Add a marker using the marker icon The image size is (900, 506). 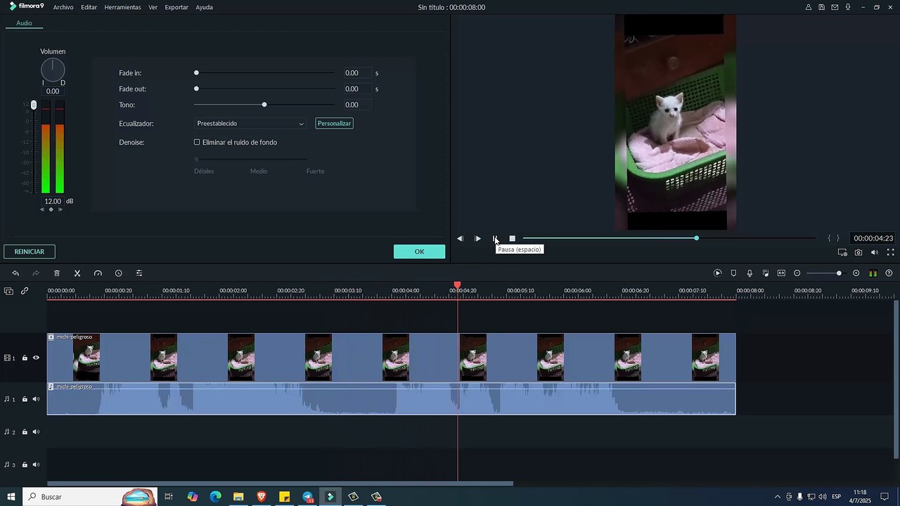click(733, 273)
